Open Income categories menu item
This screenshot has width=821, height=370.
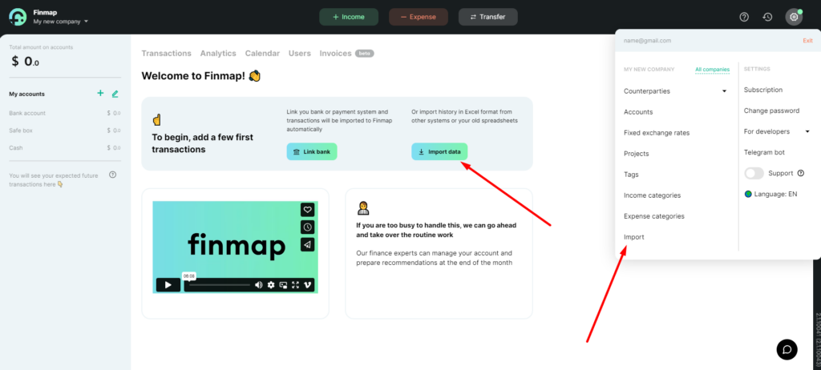click(x=653, y=195)
